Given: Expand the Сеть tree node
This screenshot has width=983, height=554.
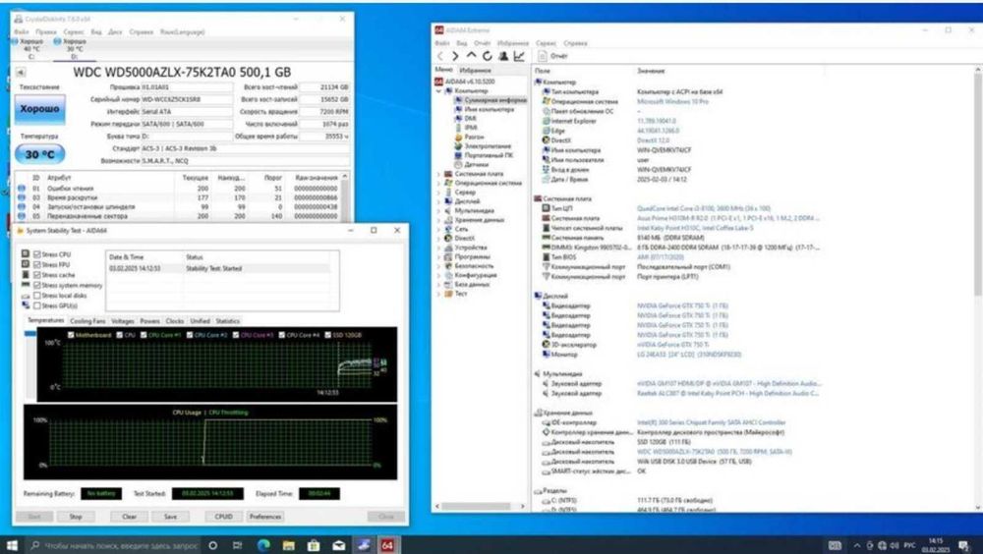Looking at the screenshot, I should [438, 229].
